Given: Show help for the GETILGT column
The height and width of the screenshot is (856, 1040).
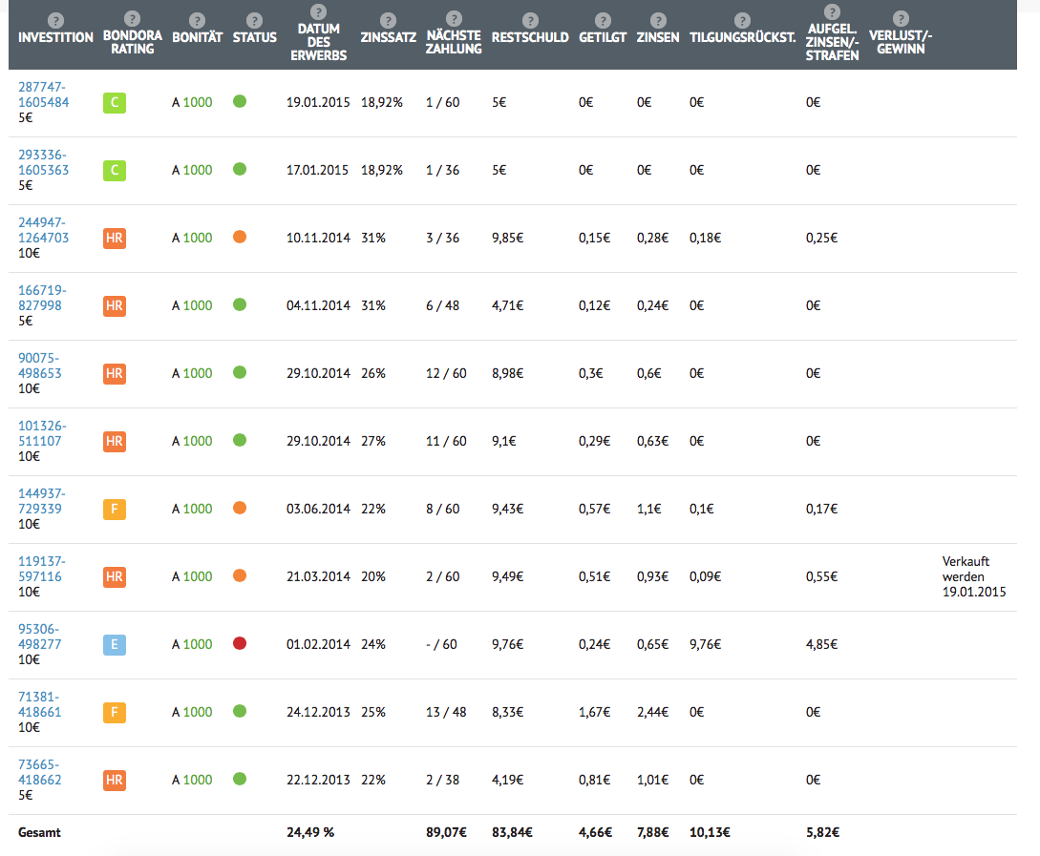Looking at the screenshot, I should [x=603, y=21].
